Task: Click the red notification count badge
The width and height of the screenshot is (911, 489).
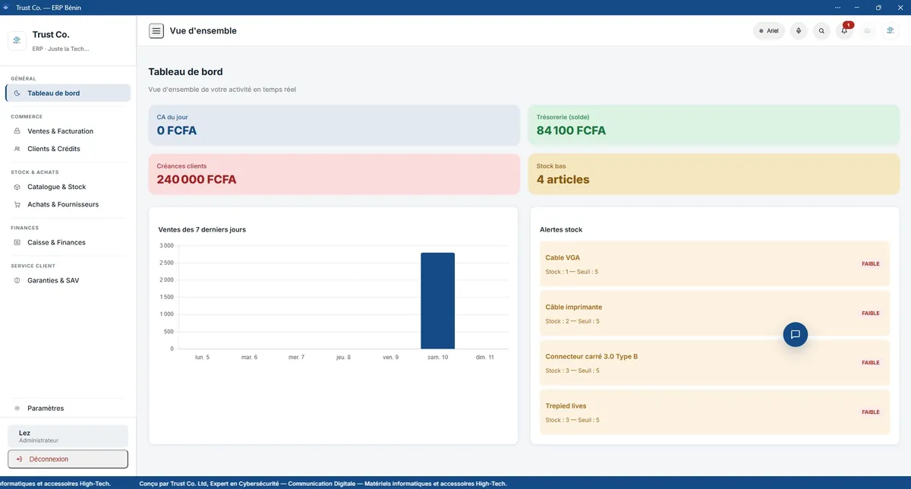Action: (x=849, y=25)
